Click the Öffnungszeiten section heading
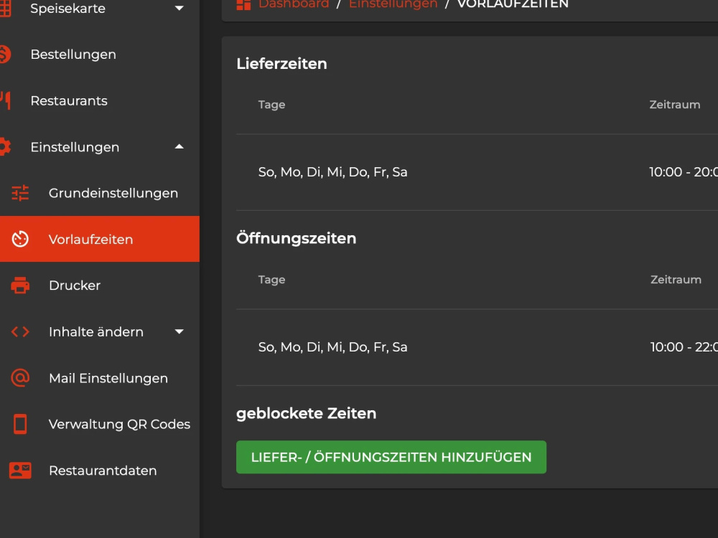Viewport: 718px width, 538px height. pos(296,238)
